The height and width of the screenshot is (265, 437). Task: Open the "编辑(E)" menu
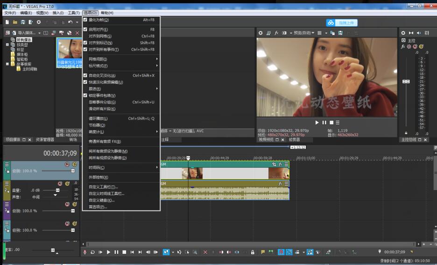coord(26,13)
